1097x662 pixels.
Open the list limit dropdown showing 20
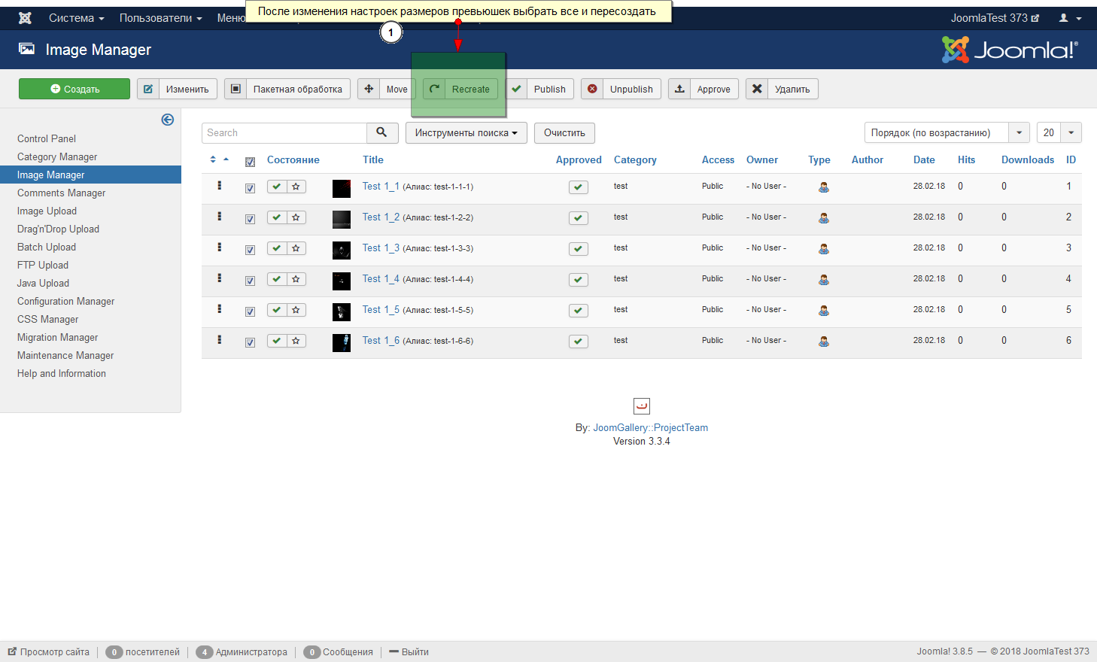pos(1059,133)
